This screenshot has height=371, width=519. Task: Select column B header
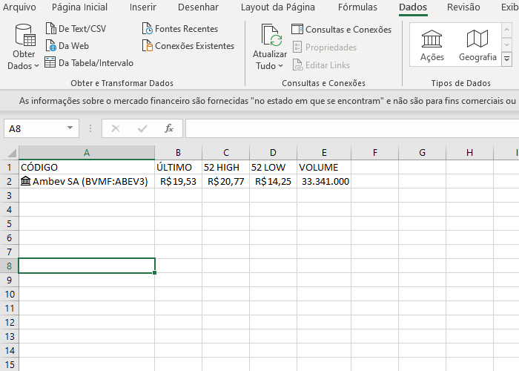click(178, 153)
